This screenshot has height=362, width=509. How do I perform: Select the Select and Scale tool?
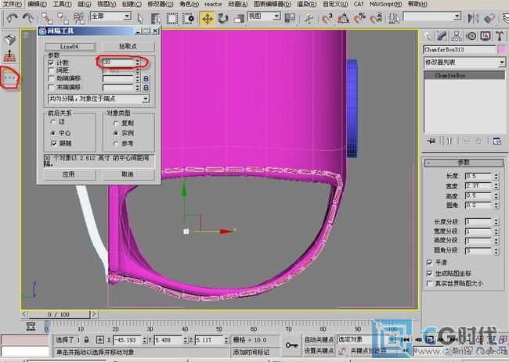[239, 19]
